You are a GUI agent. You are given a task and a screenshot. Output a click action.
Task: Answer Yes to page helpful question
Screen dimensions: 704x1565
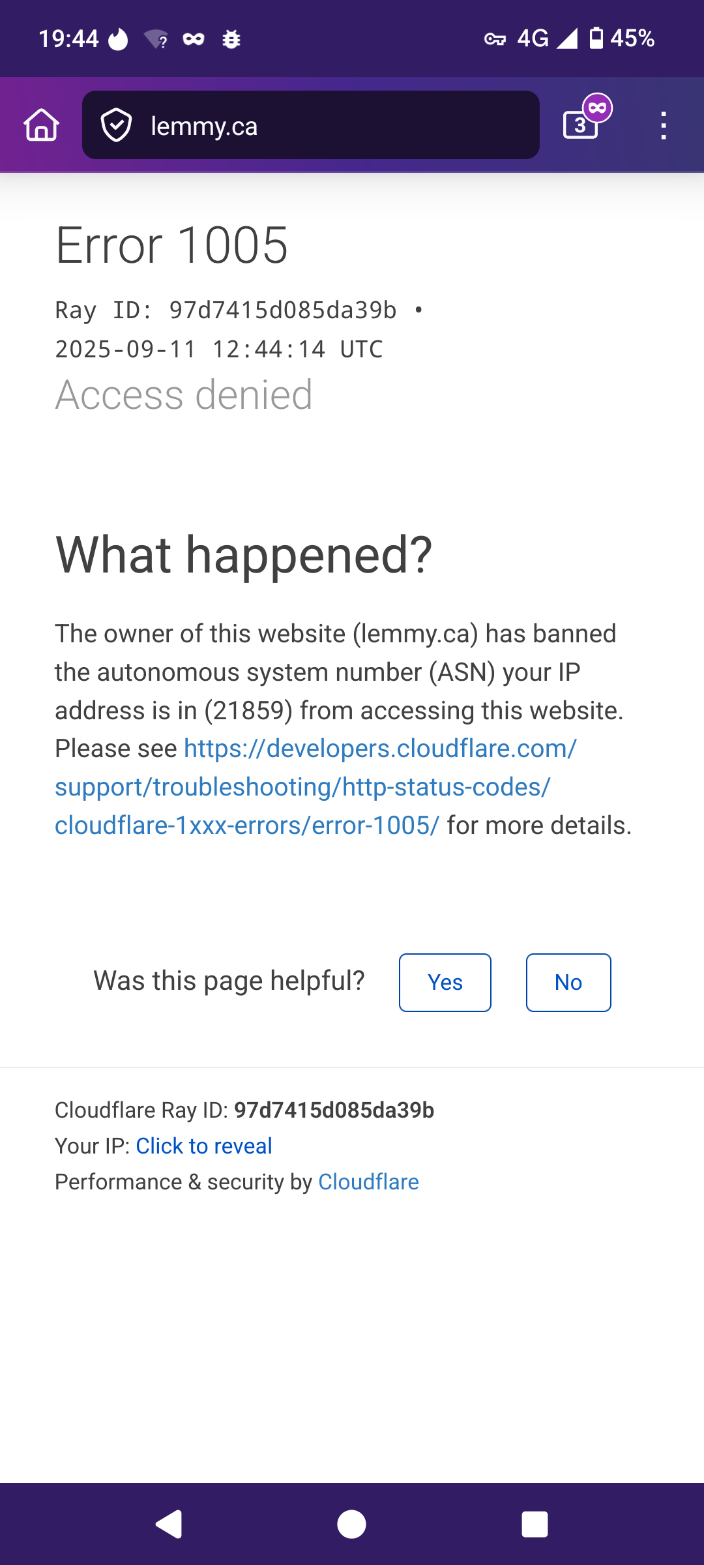tap(445, 983)
